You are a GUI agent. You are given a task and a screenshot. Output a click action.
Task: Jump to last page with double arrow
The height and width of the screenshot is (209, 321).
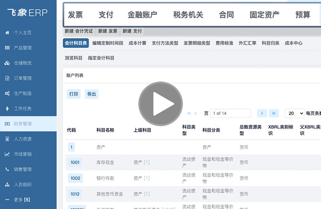[274, 113]
